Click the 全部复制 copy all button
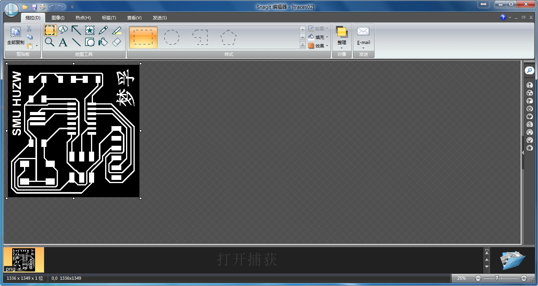 click(x=15, y=36)
